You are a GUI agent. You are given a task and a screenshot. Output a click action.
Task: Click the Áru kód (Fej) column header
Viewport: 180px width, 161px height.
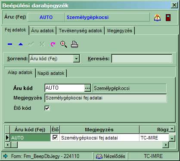click(30, 130)
